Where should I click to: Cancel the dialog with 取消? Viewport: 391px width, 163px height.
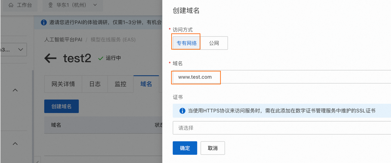point(213,148)
